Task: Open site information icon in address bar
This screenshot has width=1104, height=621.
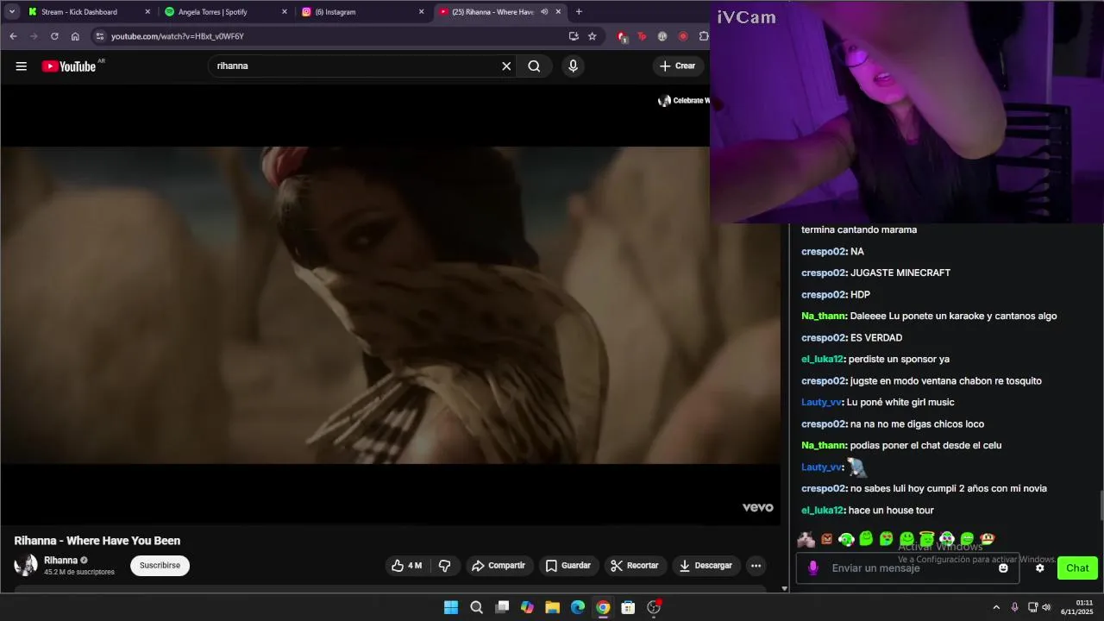Action: (x=100, y=36)
